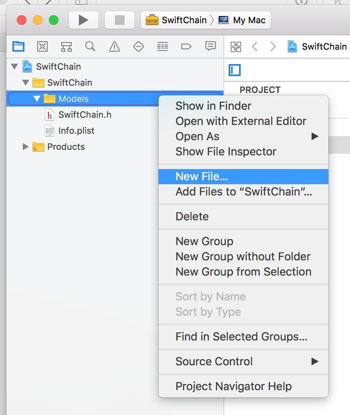Open the Debug navigator

click(163, 47)
